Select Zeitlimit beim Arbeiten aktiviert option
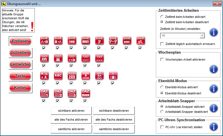The width and height of the screenshot is (223, 136). 162,17
